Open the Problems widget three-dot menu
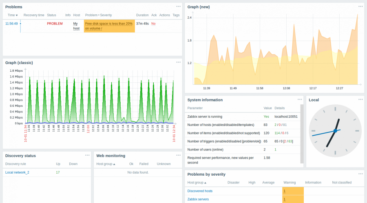The height and width of the screenshot is (203, 367). click(178, 7)
